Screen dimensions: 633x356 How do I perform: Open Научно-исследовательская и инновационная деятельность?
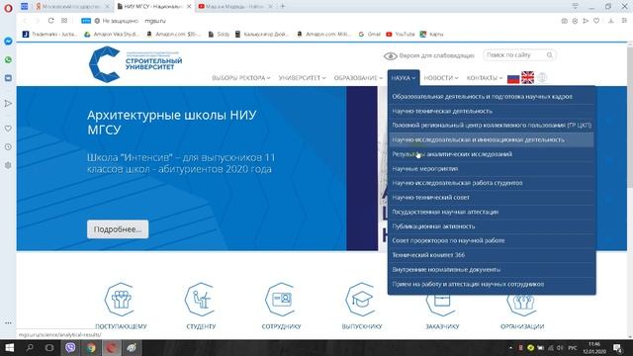(491, 139)
